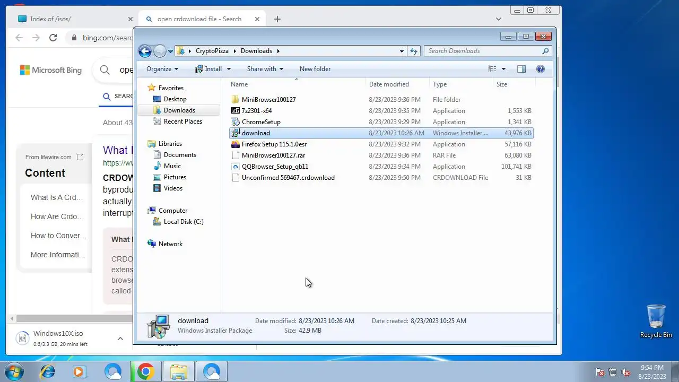This screenshot has height=382, width=679.
Task: Click the Microsoft Bing logo
Action: click(51, 70)
